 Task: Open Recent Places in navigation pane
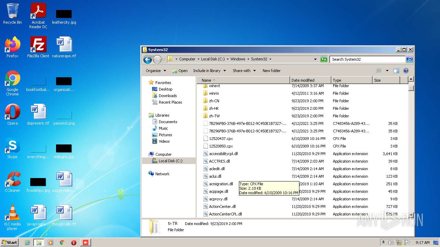[170, 102]
